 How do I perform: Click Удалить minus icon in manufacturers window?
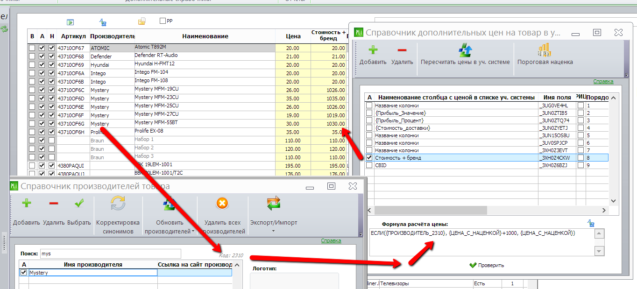(54, 203)
